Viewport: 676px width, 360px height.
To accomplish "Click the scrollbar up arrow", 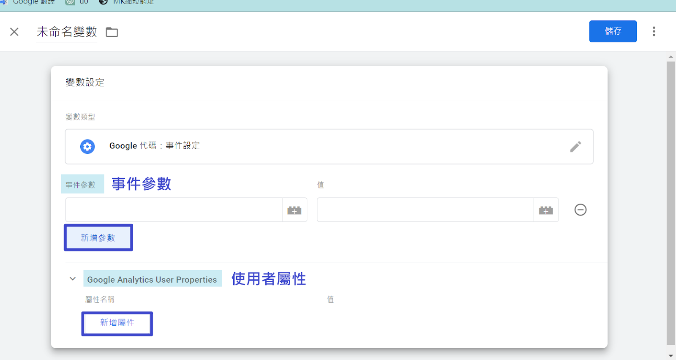I will click(671, 56).
